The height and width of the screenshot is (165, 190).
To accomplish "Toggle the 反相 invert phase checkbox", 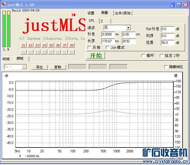I will pyautogui.click(x=89, y=48).
